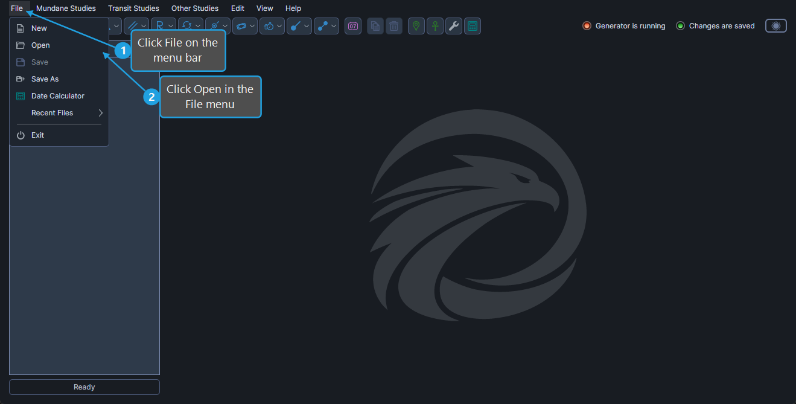Click the green ankh symbol icon
Viewport: 796px width, 404px height.
(x=435, y=26)
